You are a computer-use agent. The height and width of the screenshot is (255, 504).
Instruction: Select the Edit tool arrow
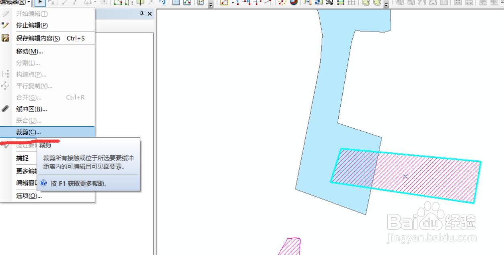pyautogui.click(x=39, y=3)
